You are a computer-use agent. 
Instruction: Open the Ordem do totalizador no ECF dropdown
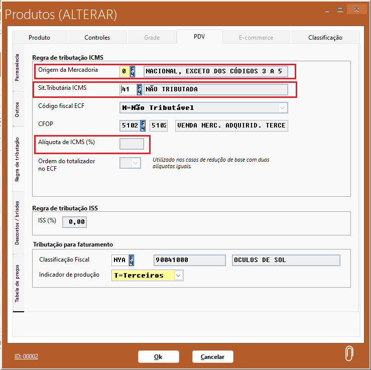click(x=136, y=163)
